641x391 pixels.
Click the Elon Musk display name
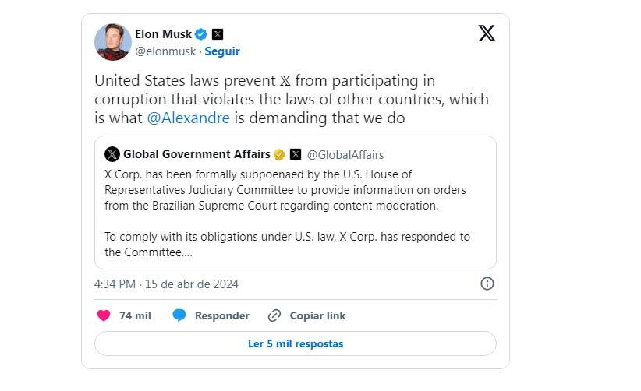coord(162,34)
